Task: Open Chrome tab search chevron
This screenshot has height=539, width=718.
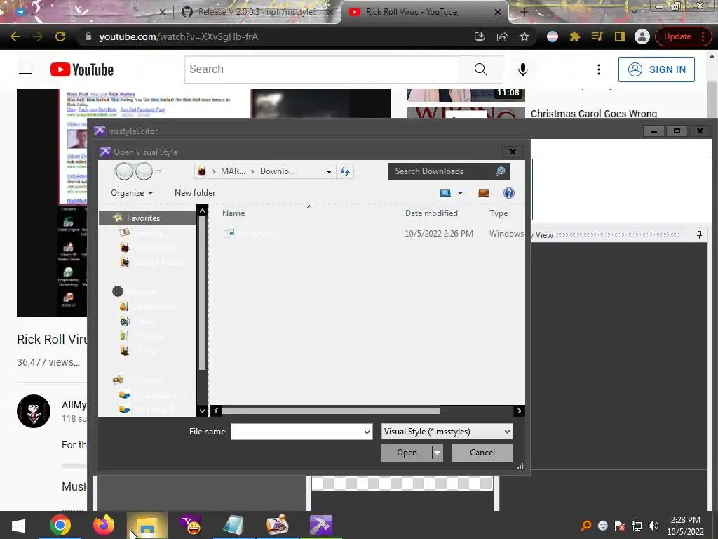Action: [635, 12]
